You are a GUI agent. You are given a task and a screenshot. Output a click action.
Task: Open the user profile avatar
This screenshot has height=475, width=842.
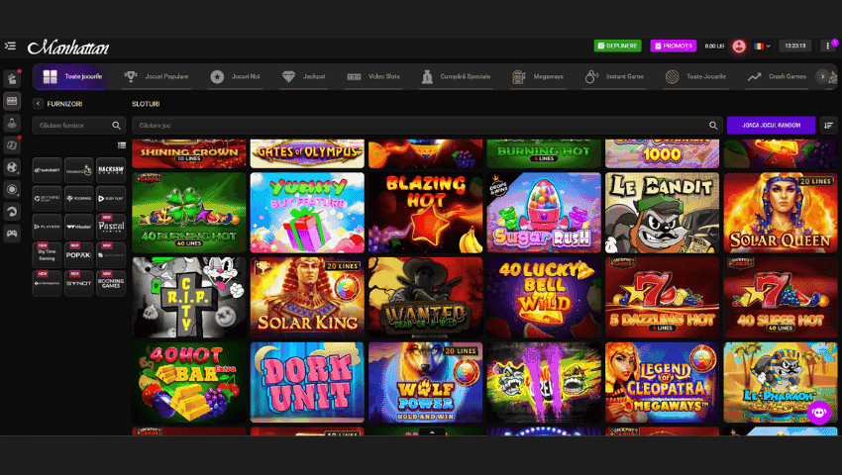pyautogui.click(x=738, y=46)
